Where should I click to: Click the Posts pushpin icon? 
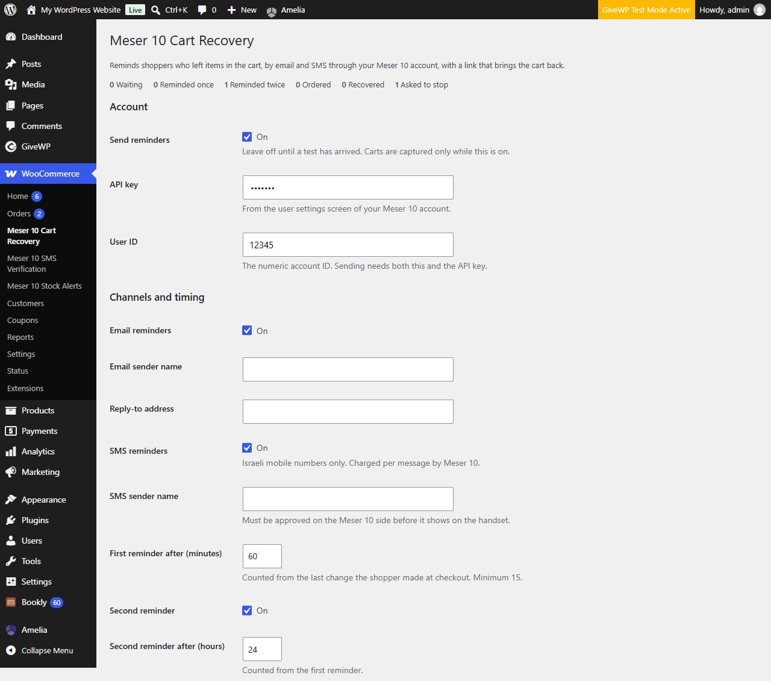click(x=11, y=64)
